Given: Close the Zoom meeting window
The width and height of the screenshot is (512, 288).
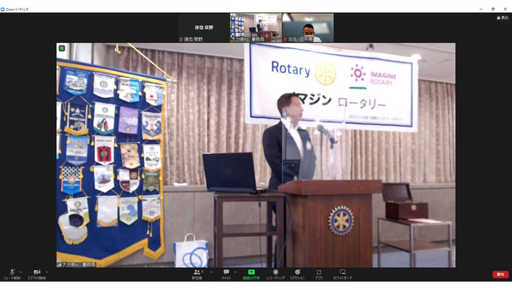Looking at the screenshot, I should [505, 9].
